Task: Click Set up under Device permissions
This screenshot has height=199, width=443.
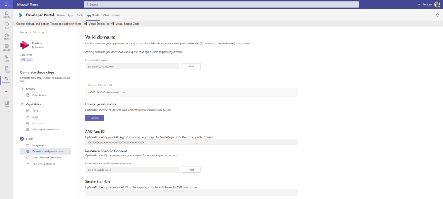Action: [94, 118]
